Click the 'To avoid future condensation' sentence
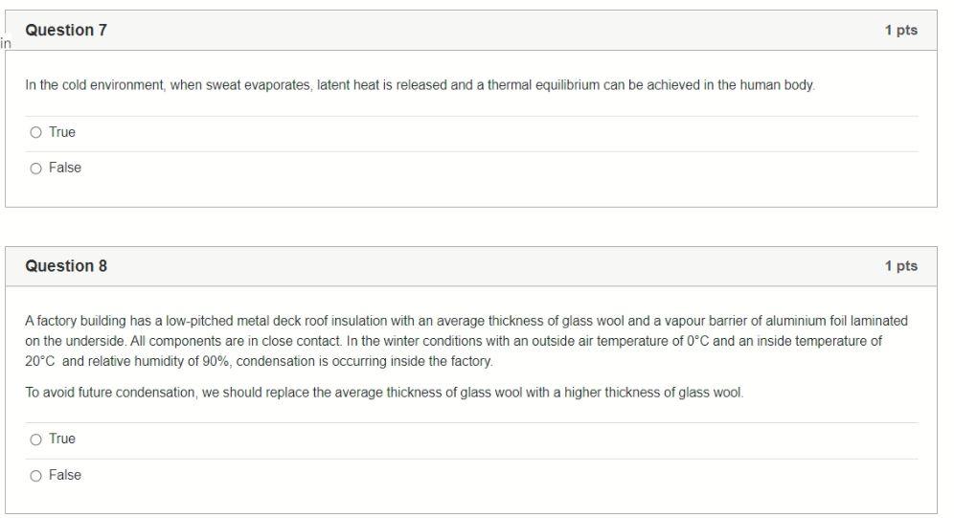 pyautogui.click(x=384, y=393)
